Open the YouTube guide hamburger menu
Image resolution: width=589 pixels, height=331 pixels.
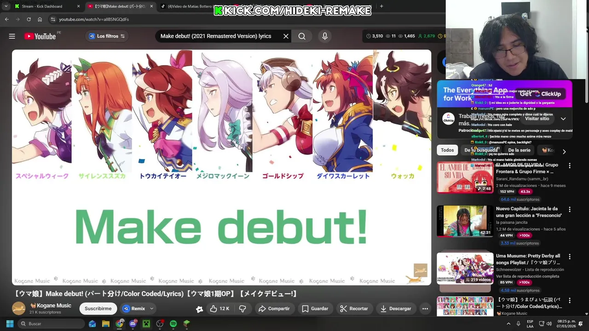click(12, 36)
